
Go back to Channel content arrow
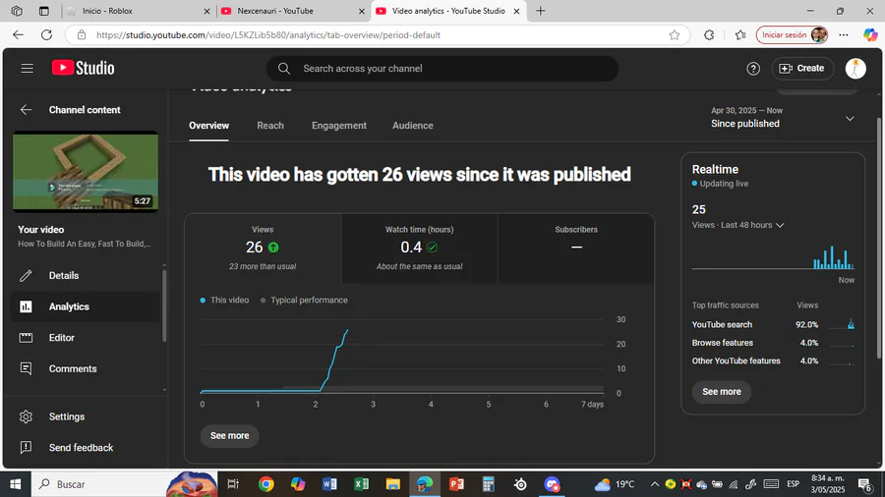click(x=26, y=110)
